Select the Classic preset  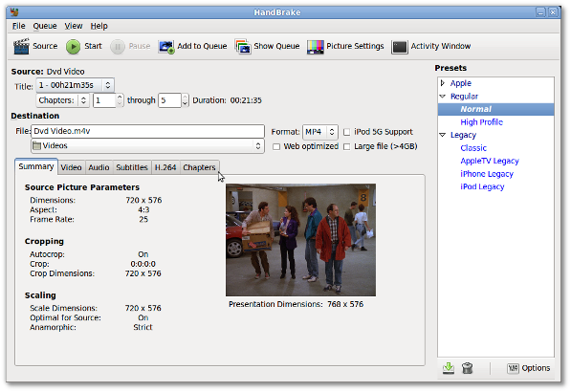coord(473,148)
